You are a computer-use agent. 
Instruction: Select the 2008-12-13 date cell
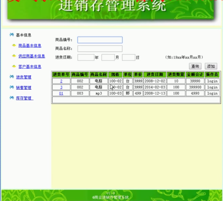click(155, 93)
